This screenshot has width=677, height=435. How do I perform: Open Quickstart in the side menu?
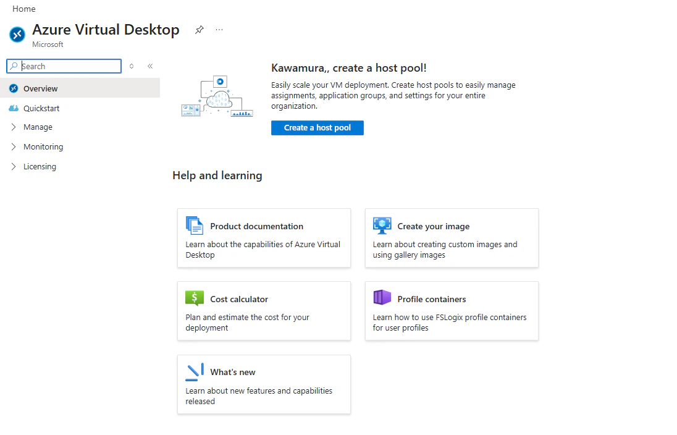click(80, 108)
